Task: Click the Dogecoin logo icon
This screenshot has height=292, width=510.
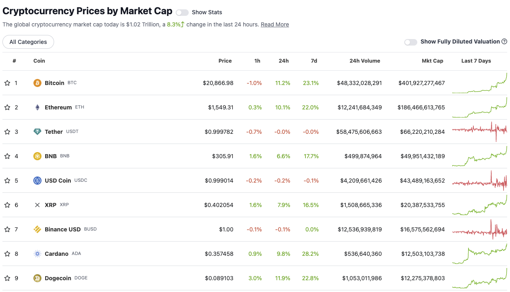Action: (x=37, y=278)
